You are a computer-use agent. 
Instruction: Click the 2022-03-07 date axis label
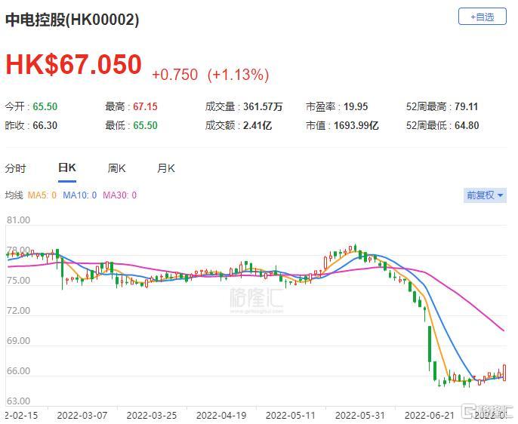point(82,416)
